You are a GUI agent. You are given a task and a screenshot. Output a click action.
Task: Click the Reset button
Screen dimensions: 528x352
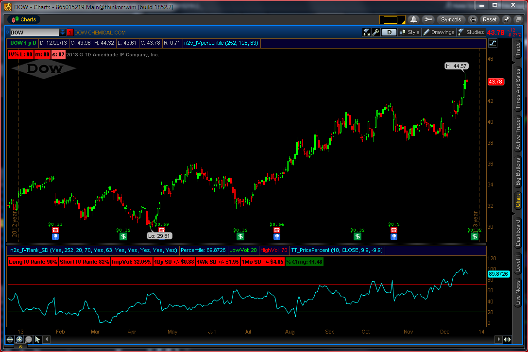[490, 19]
